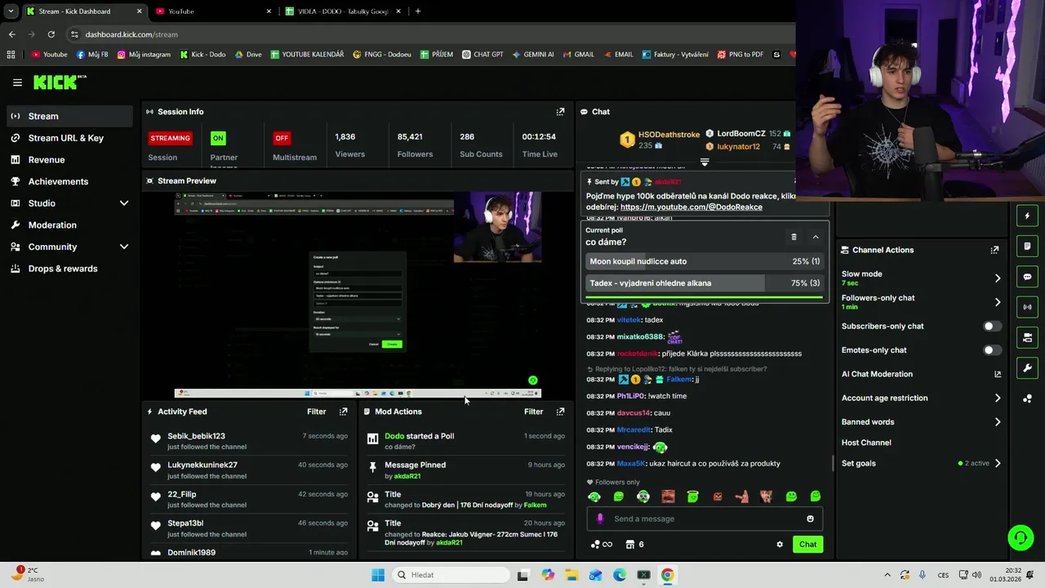Delete the current poll with trash icon
The image size is (1045, 588).
pyautogui.click(x=794, y=237)
